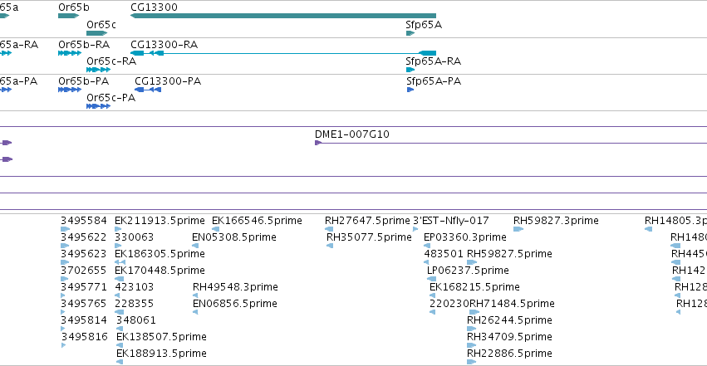The height and width of the screenshot is (366, 707).
Task: Open the CG13300 gene label
Action: tap(154, 7)
